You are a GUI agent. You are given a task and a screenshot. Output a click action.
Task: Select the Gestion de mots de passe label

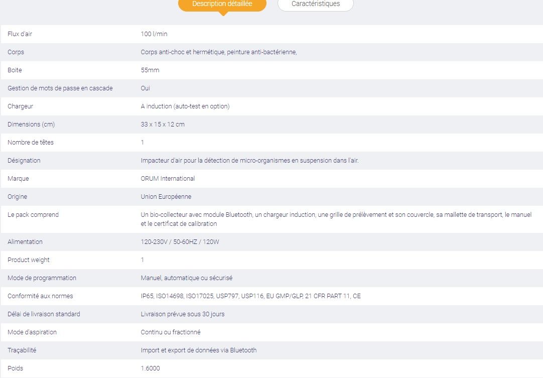(x=60, y=88)
